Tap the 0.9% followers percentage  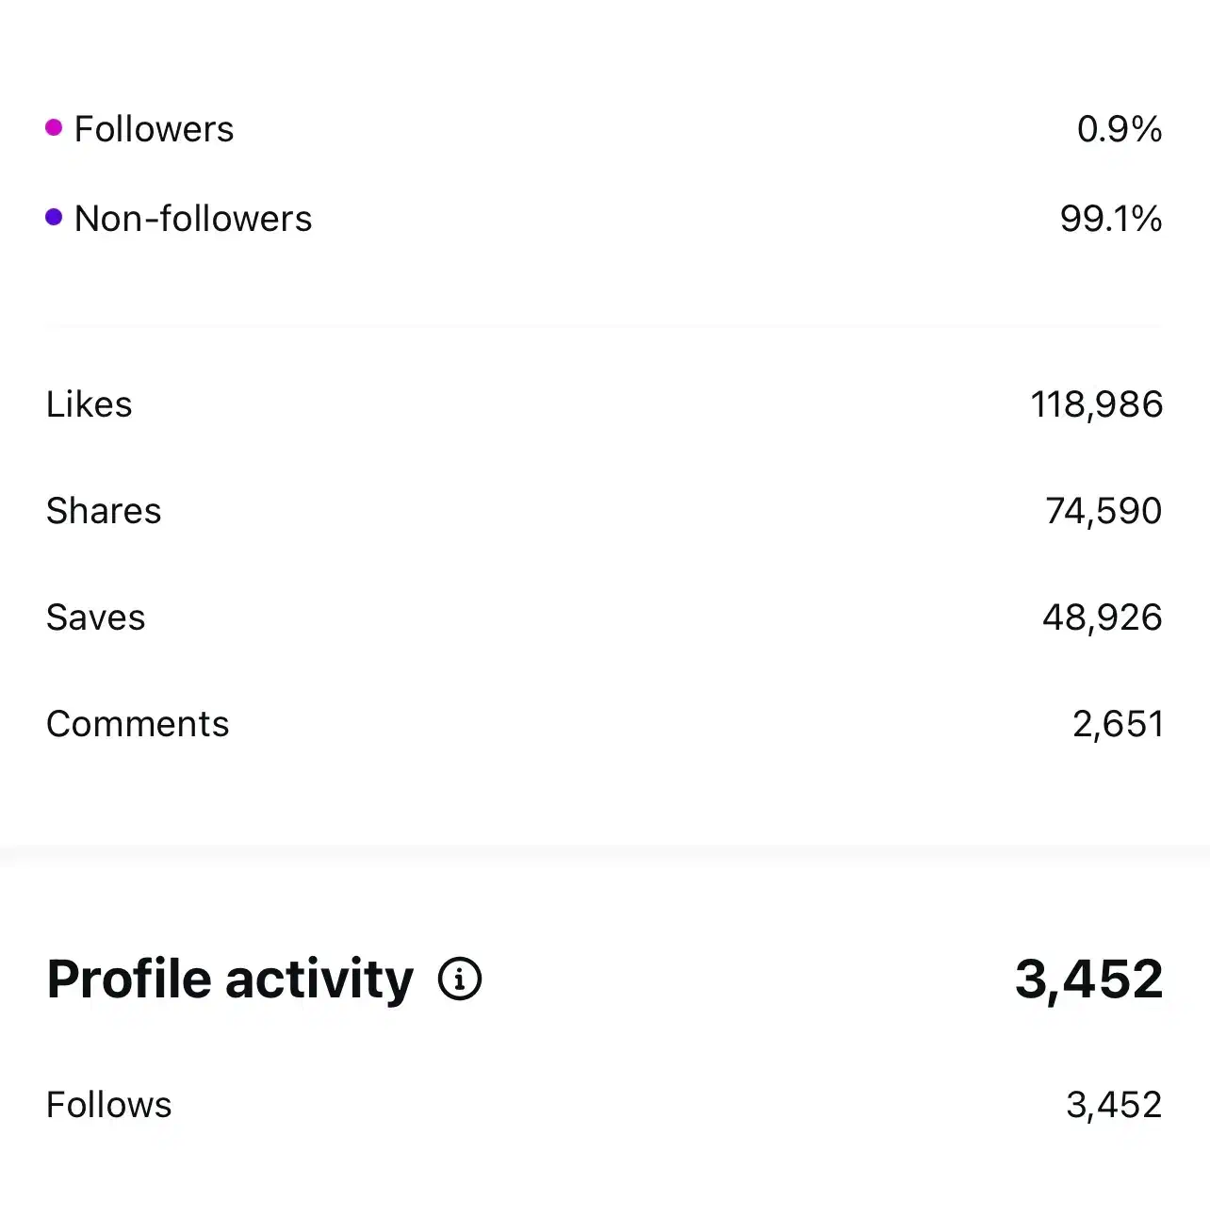(1119, 129)
